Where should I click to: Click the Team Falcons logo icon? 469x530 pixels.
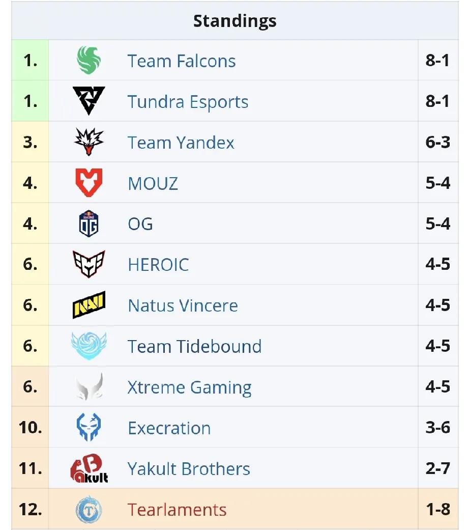[89, 61]
